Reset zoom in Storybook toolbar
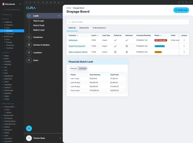The width and height of the screenshot is (193, 143). click(x=38, y=2)
